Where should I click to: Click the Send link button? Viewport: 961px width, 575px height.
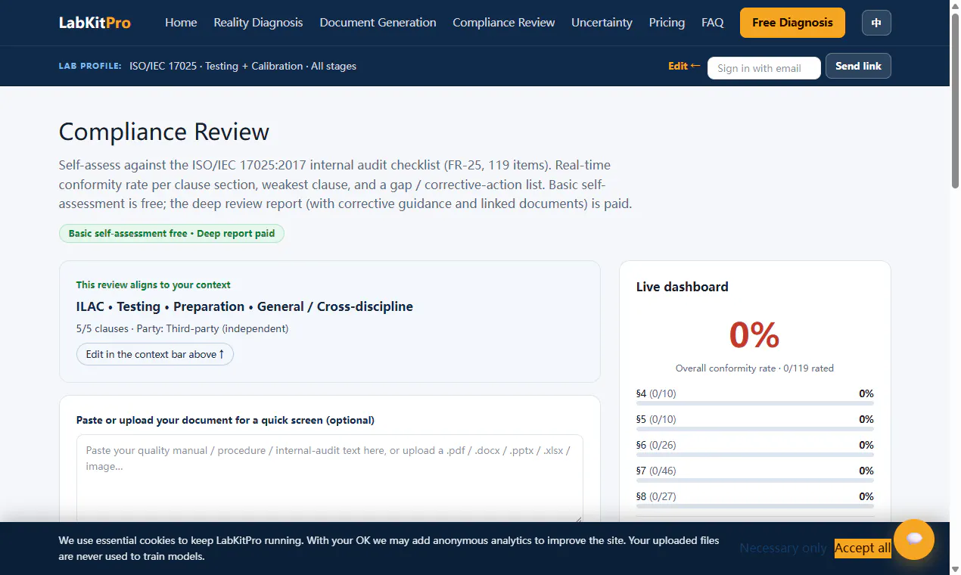click(x=858, y=66)
